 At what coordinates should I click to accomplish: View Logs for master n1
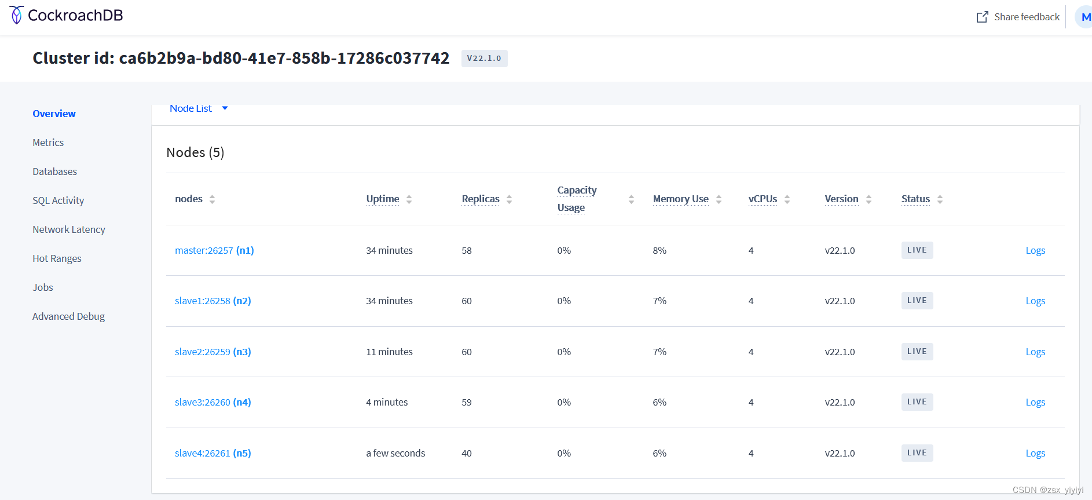click(1035, 250)
